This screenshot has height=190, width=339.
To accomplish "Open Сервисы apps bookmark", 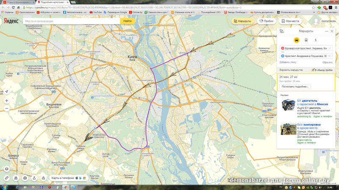I will (7, 12).
